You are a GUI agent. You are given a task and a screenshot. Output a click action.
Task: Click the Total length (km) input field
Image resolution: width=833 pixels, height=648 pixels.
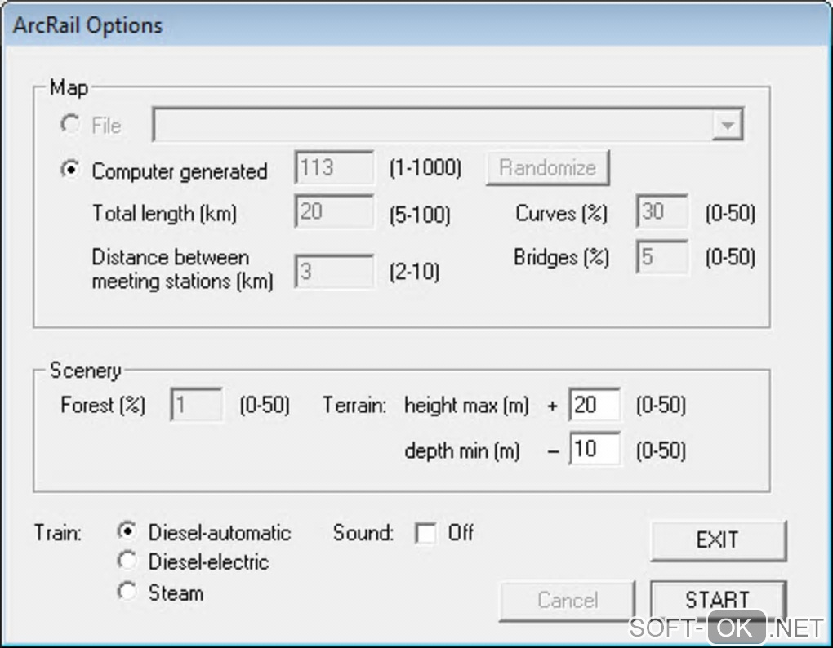pos(334,211)
